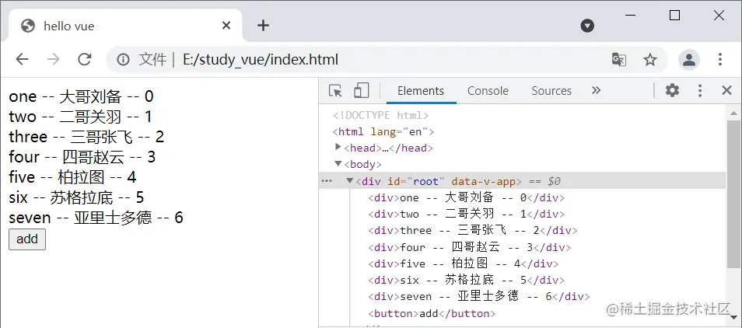Image resolution: width=742 pixels, height=328 pixels.
Task: Select DOM row 'six -- 苏格拉底 -- 5'
Action: (x=466, y=281)
